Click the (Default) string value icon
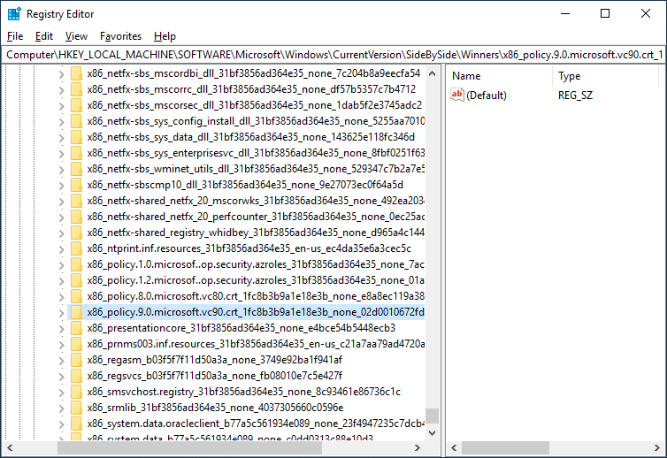Screen dimensions: 667x458 pos(456,95)
